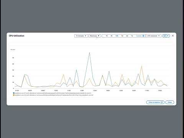Choose the 1d time range
184x138 pixels.
(122, 36)
